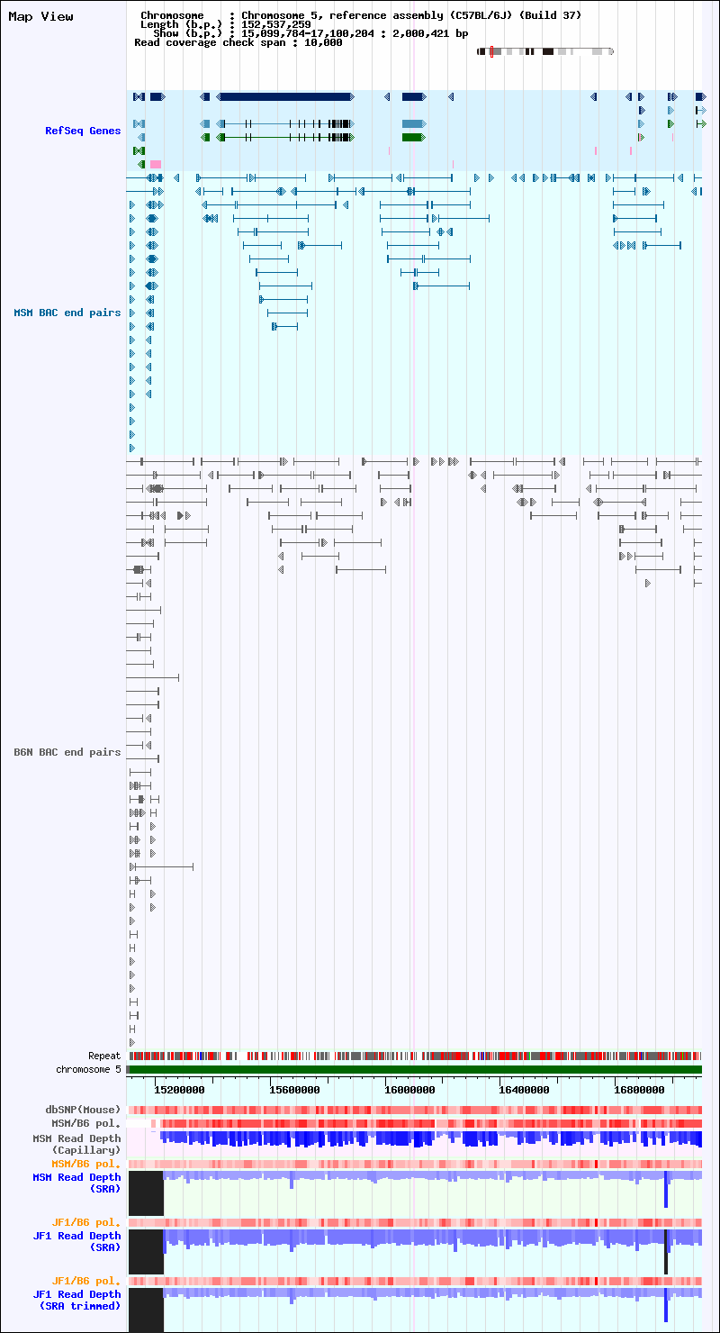Click the chromosome ideogram at the top
Screen dimensions: 720x1333
click(545, 52)
